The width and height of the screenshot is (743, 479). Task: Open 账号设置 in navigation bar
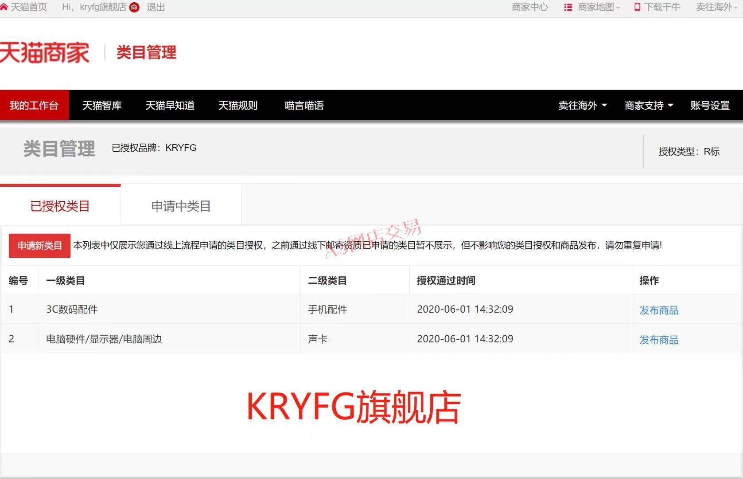(x=710, y=106)
